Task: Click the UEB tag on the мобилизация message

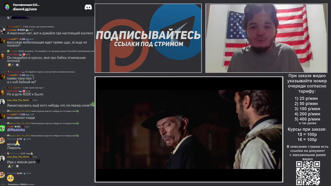Action: click(x=22, y=39)
